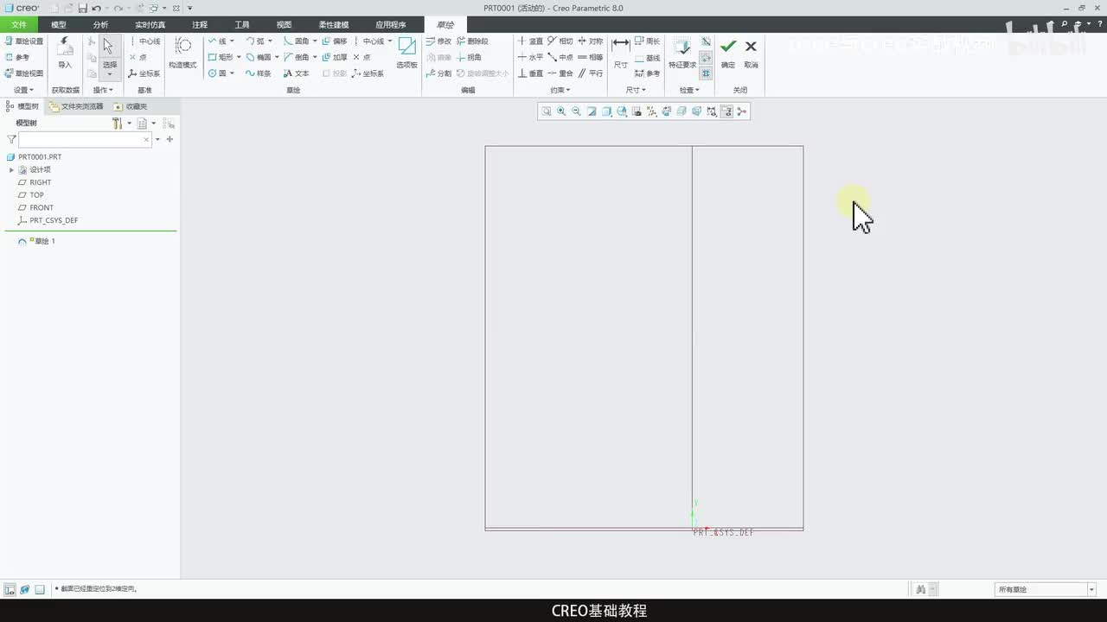
Task: Open the 圆 circle dropdown arrow
Action: tap(232, 73)
